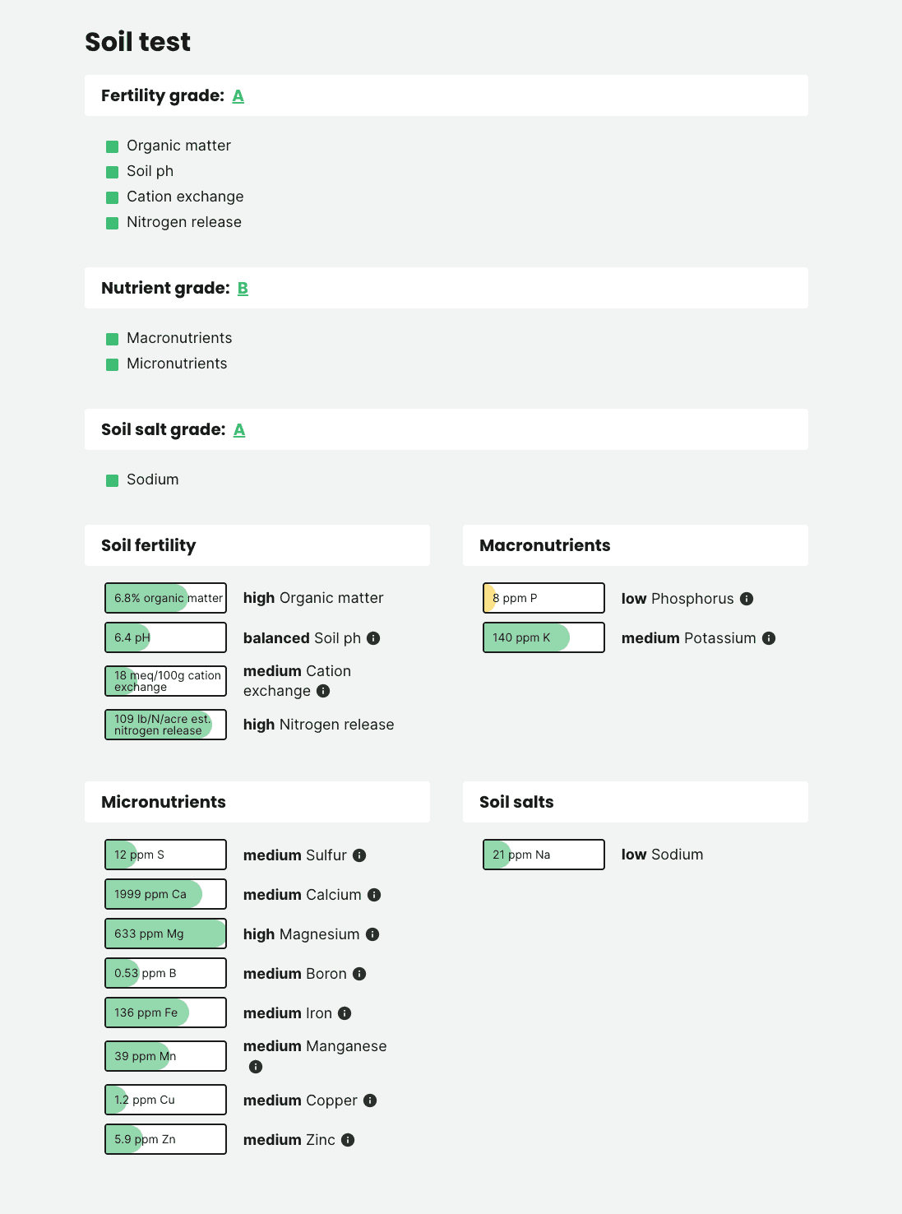Click info icon next to Phosphorus

747,599
